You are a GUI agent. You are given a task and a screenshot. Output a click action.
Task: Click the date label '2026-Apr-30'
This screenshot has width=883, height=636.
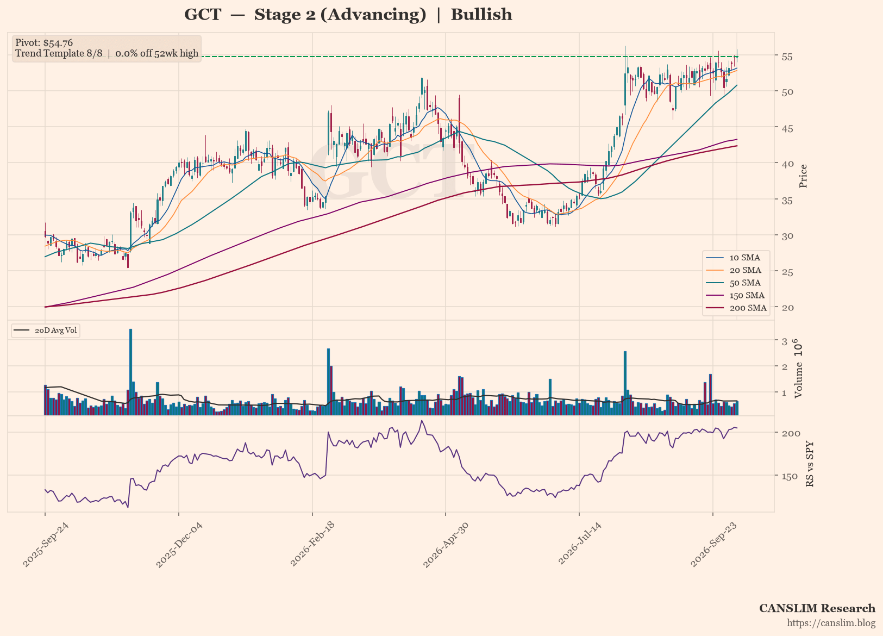[x=446, y=544]
